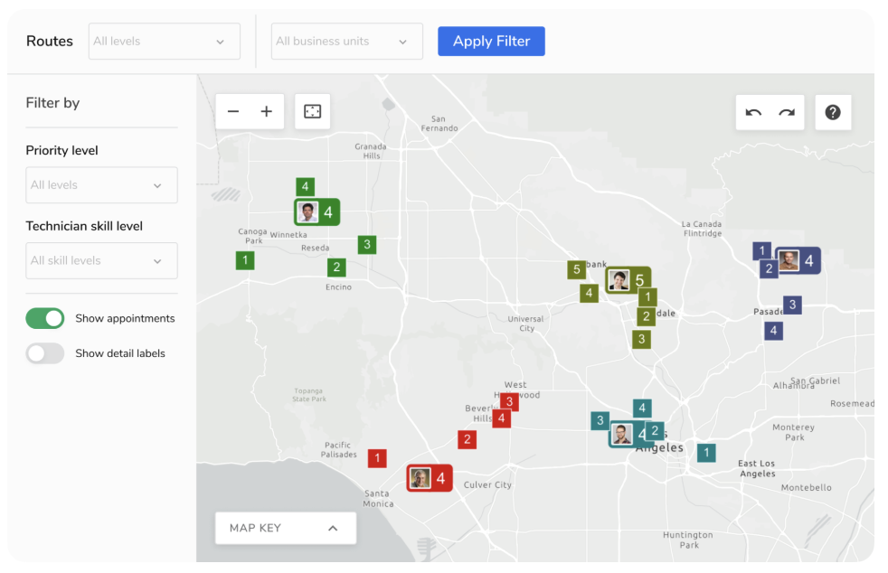This screenshot has width=888, height=573.
Task: Open the Technician skill level dropdown
Action: pos(101,261)
